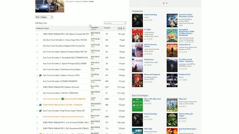
Task: Sort by the 'Продано' column header
Action: [x=107, y=28]
